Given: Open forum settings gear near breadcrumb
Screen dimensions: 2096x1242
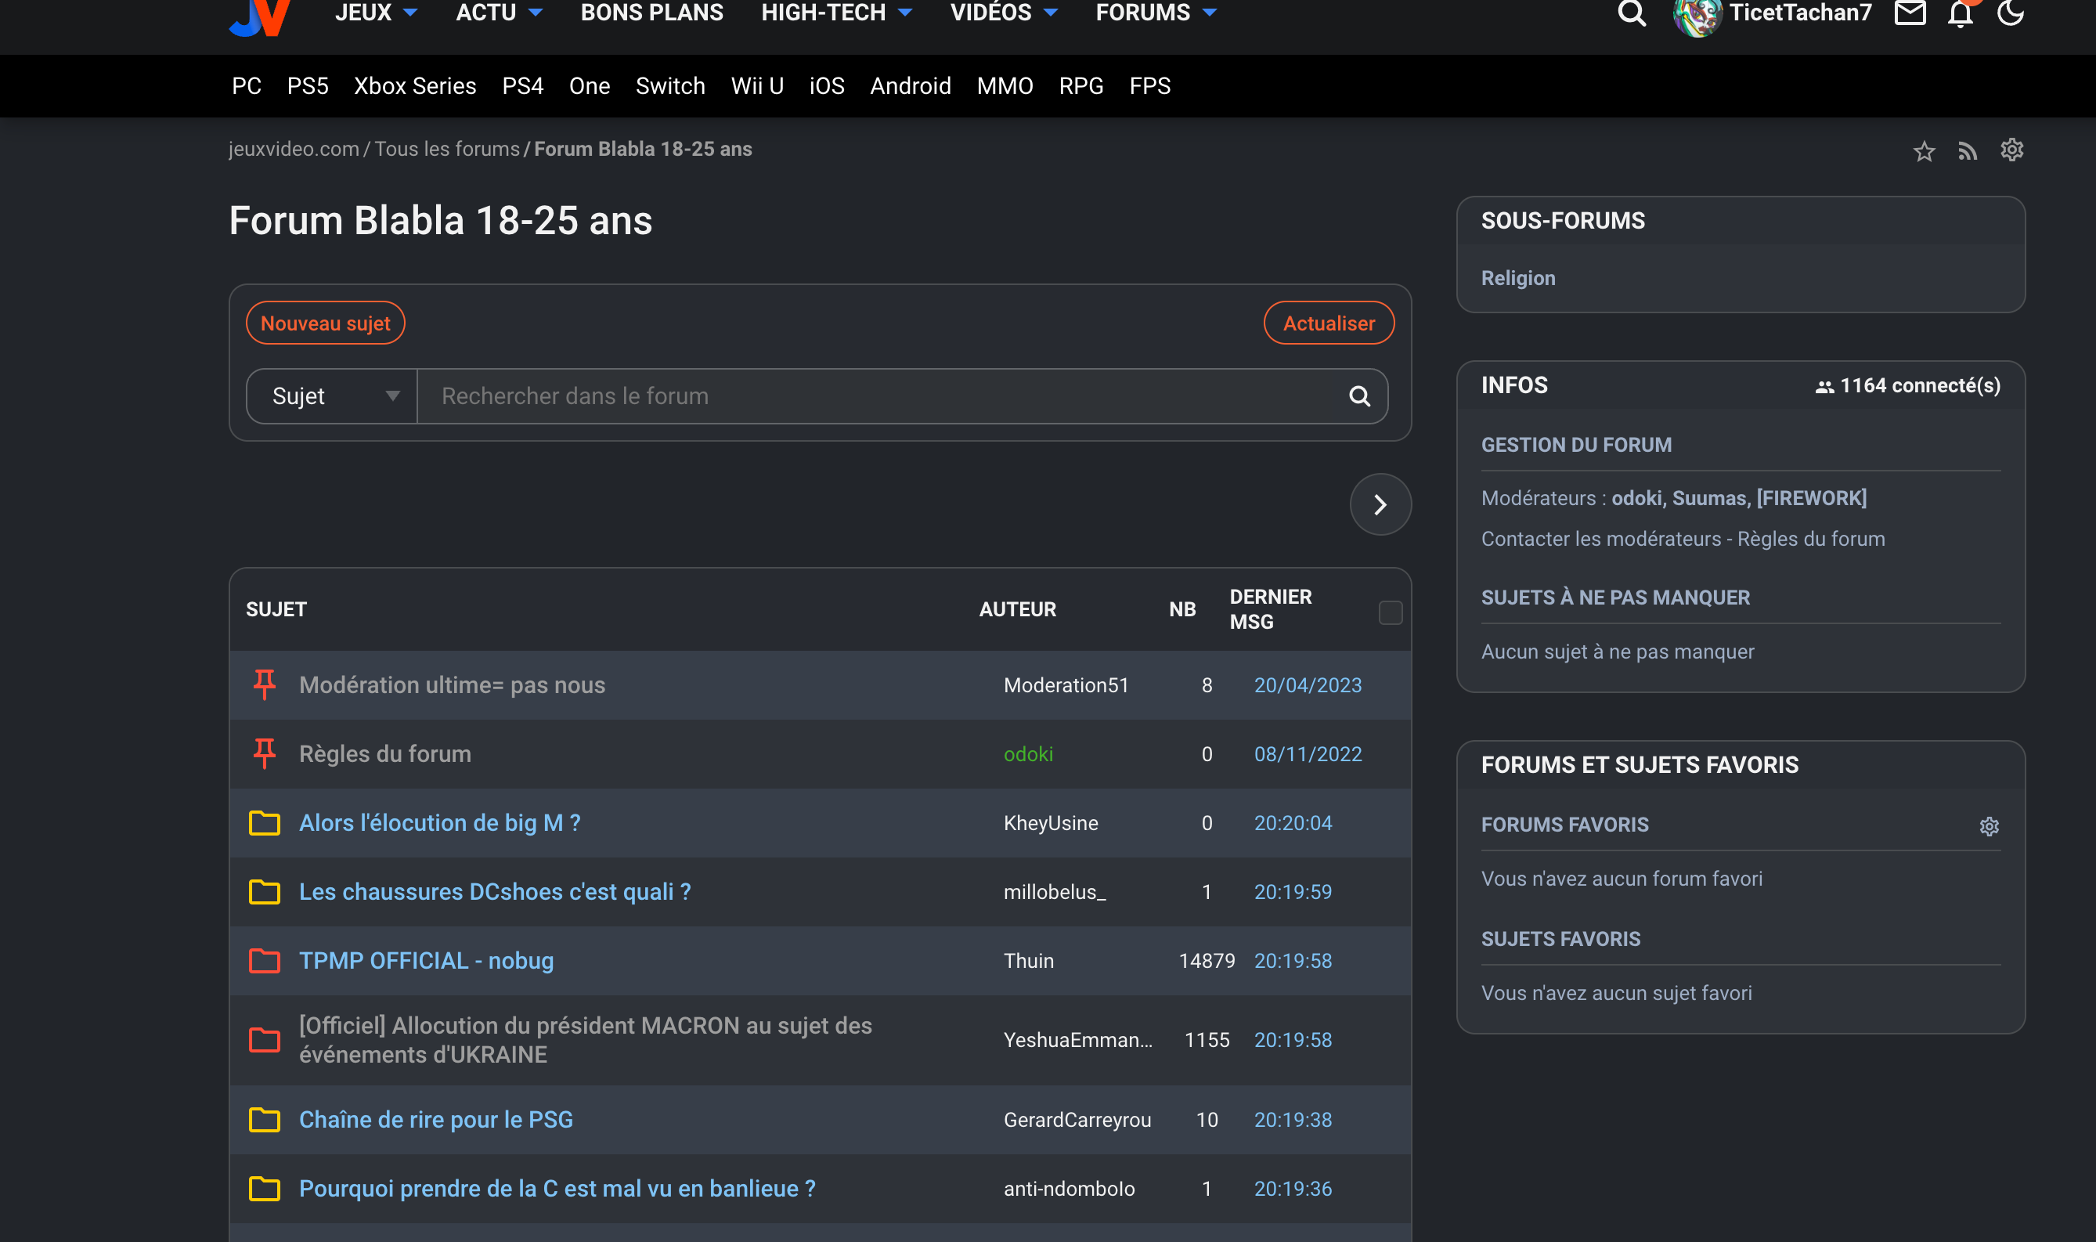Looking at the screenshot, I should coord(2011,150).
